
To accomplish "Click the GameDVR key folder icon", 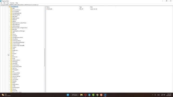I will [x=11, y=63].
